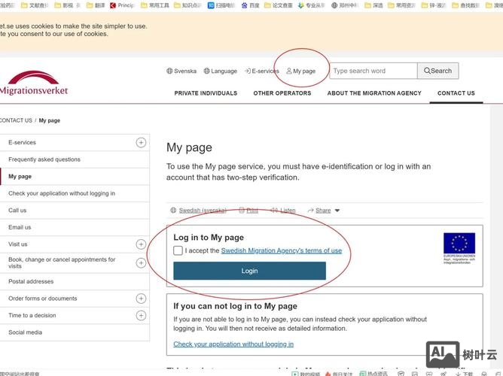Click the Search button

click(x=437, y=71)
